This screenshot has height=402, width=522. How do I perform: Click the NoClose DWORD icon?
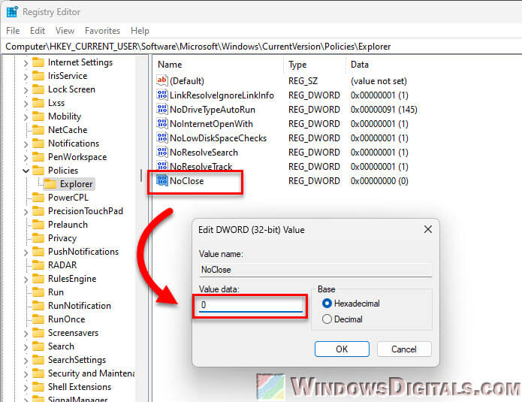(161, 180)
